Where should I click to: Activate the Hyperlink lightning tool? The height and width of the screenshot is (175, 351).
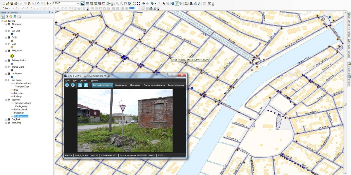[x=177, y=3]
